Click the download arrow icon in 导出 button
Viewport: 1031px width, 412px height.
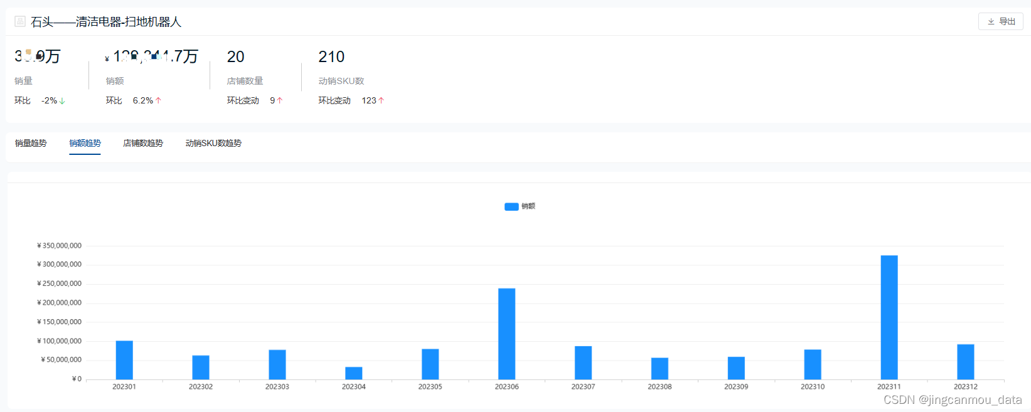pos(991,21)
